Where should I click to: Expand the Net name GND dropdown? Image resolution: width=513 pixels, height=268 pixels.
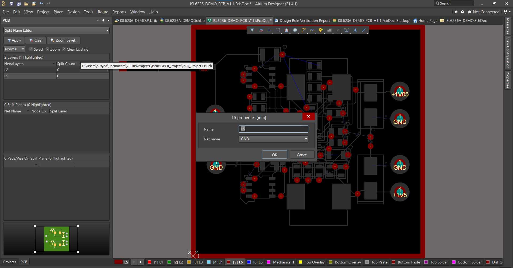coord(306,139)
